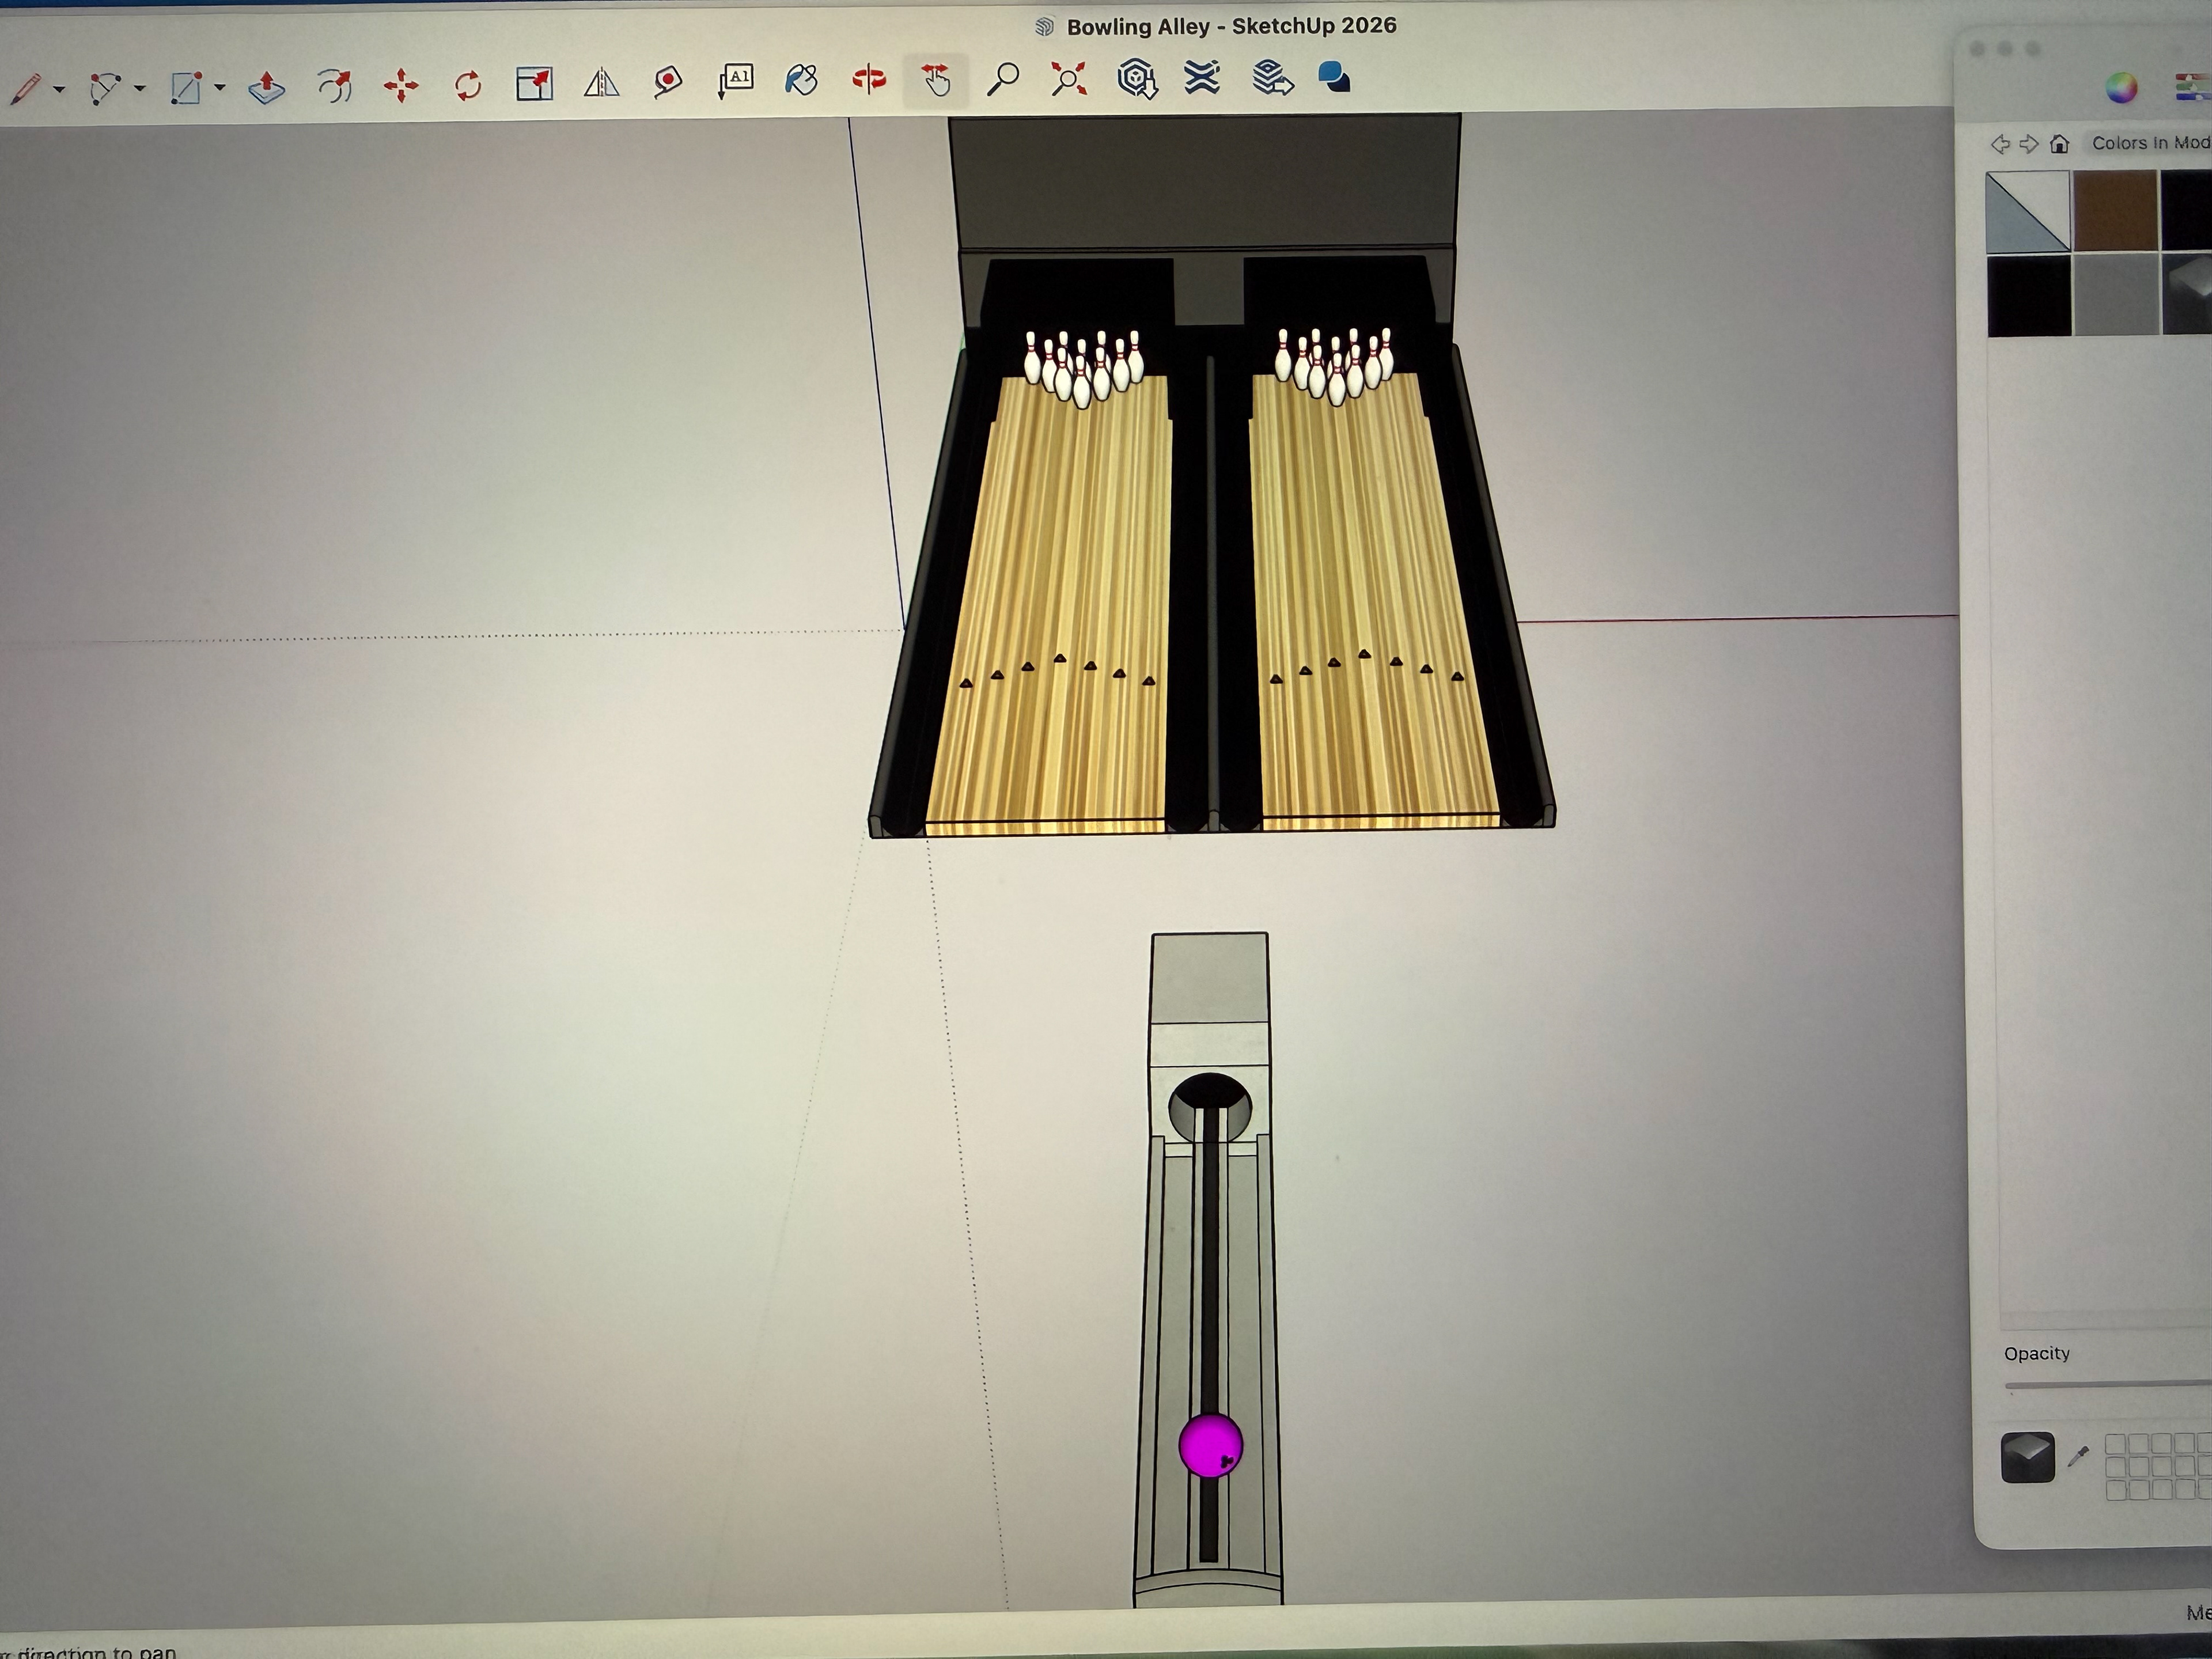Select the Follow Me tool
The height and width of the screenshot is (1659, 2212).
click(x=334, y=86)
